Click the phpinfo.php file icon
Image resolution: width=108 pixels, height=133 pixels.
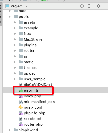(x=21, y=113)
